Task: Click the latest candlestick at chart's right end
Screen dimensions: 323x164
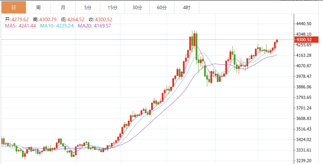Action: pyautogui.click(x=277, y=41)
